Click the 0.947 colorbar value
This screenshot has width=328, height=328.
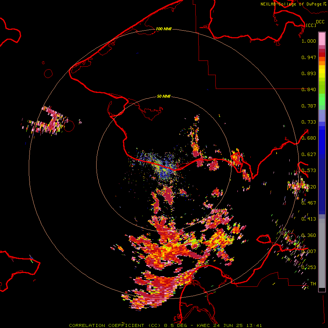309,57
